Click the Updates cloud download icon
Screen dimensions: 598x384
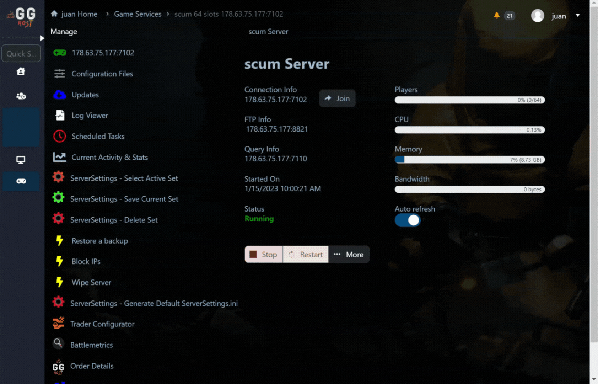click(59, 95)
